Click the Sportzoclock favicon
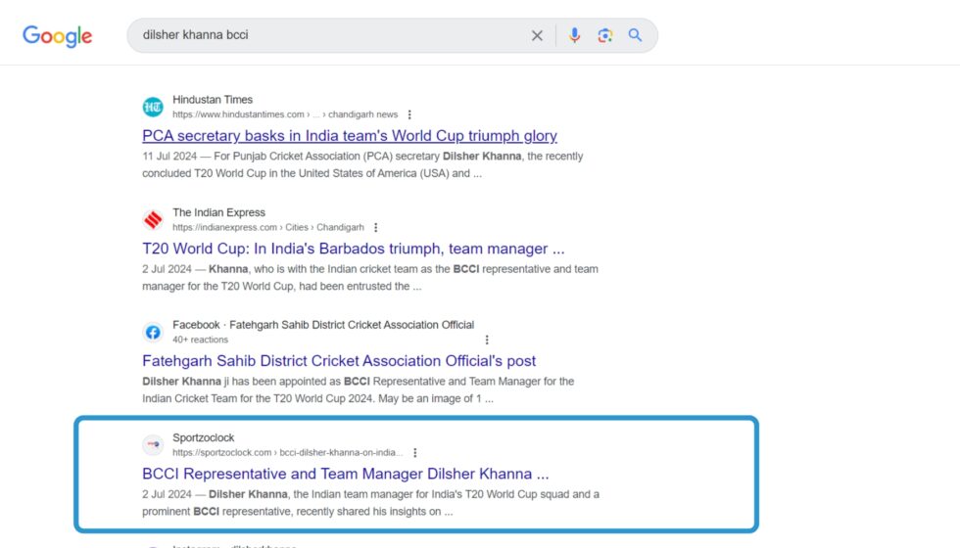Screen dimensions: 960x548 153,444
